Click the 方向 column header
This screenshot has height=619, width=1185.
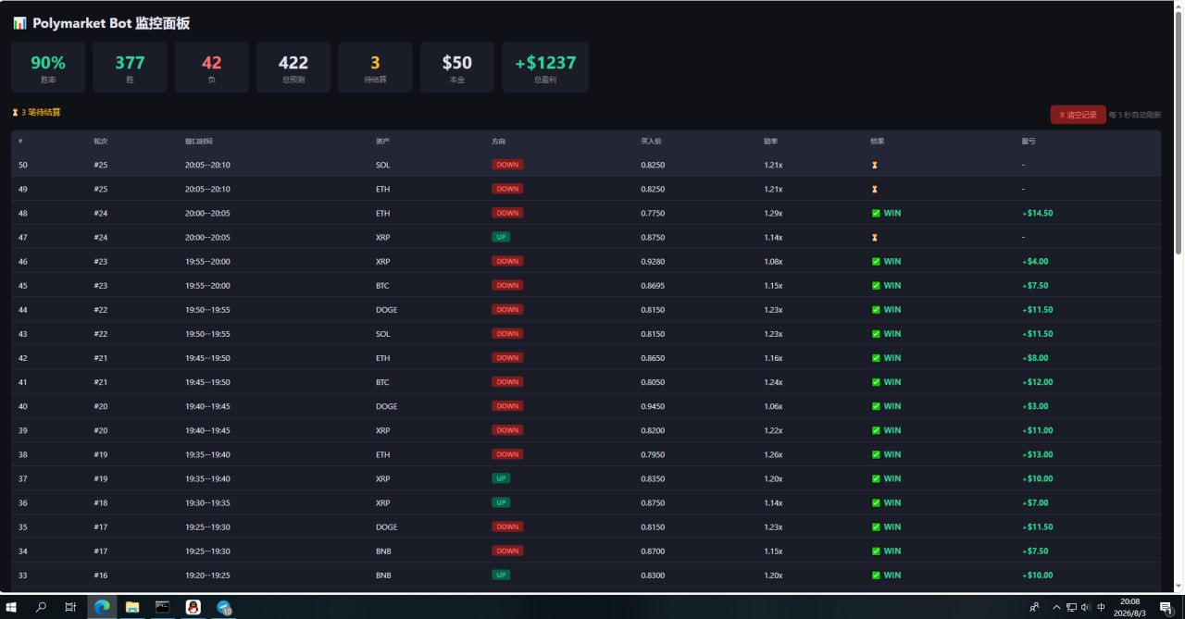pos(498,142)
